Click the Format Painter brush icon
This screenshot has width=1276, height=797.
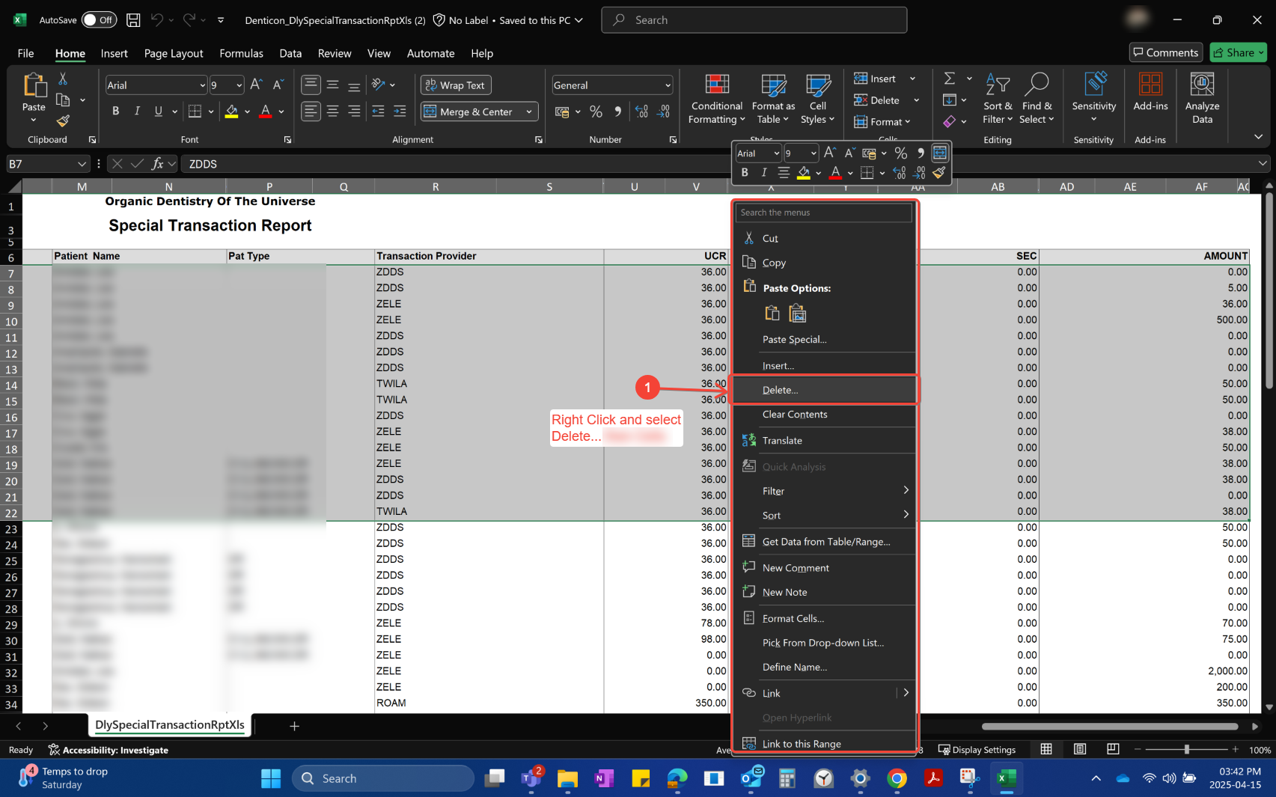[63, 120]
